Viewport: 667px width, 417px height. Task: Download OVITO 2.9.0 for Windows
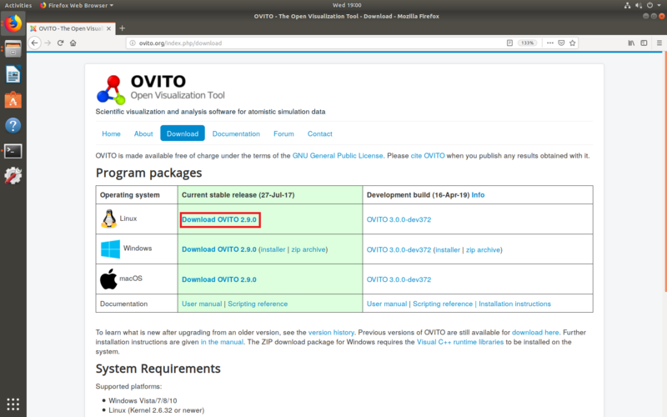pos(219,249)
